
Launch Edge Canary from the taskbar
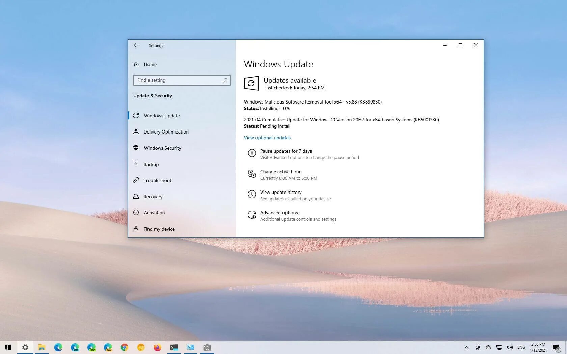tap(108, 347)
